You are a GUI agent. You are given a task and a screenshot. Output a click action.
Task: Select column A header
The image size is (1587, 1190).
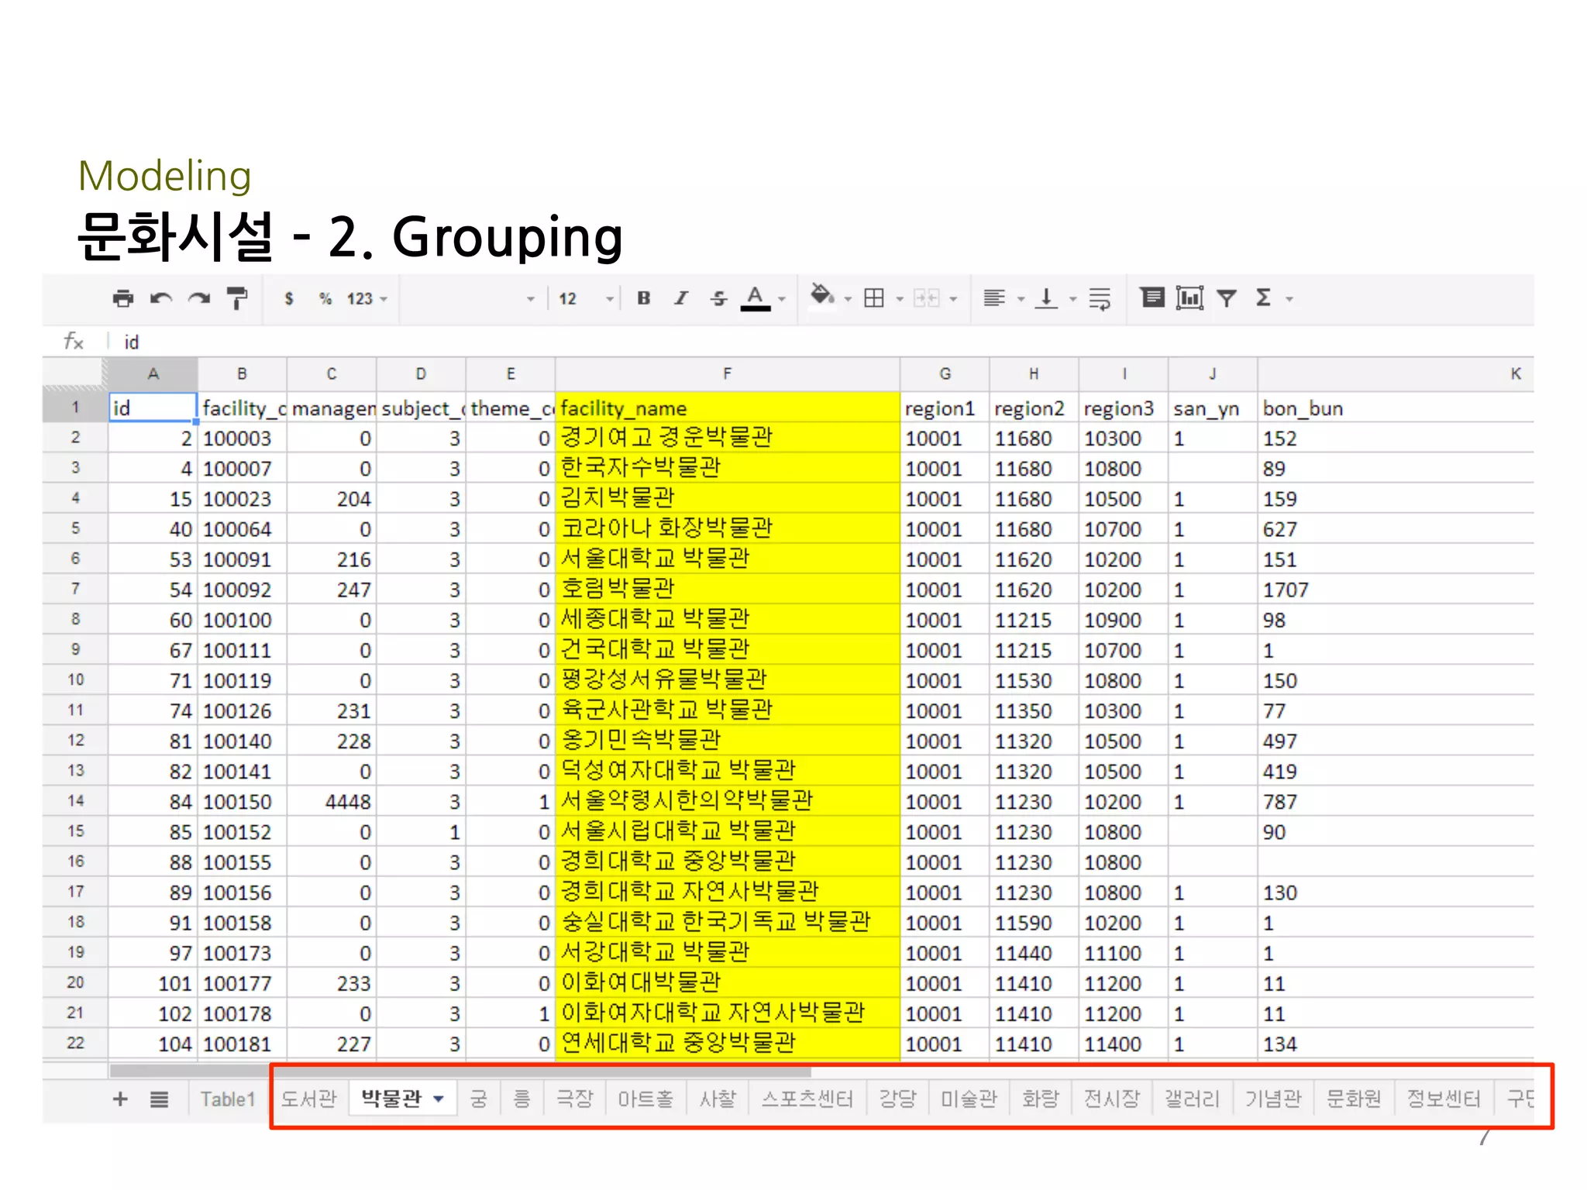click(x=153, y=373)
